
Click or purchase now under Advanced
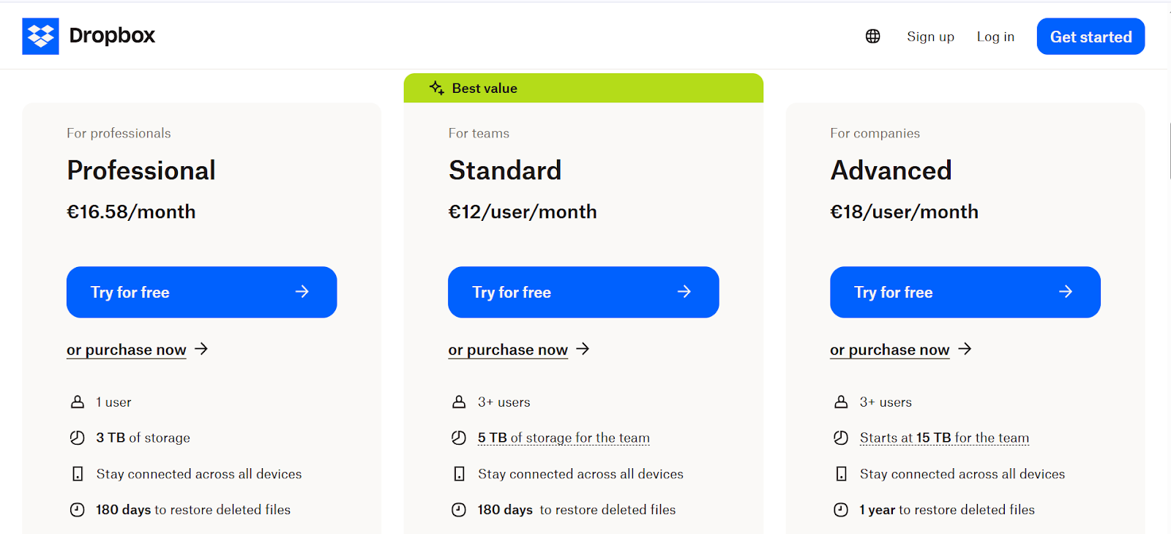889,350
